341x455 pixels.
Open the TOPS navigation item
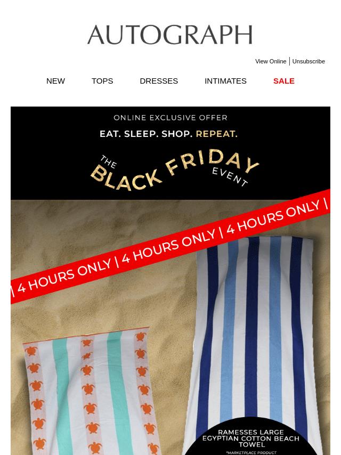(x=102, y=81)
